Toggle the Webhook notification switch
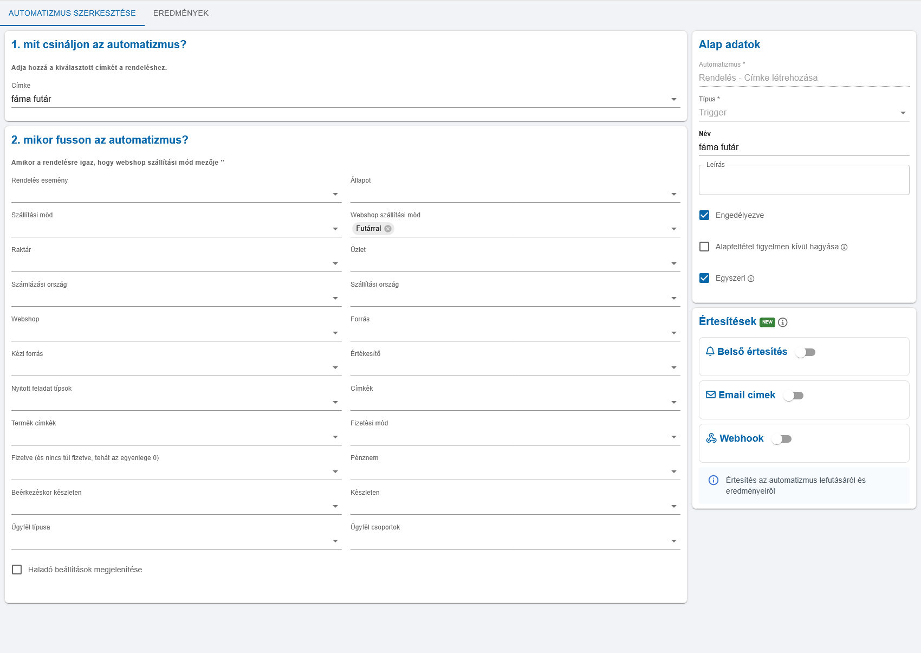This screenshot has height=653, width=921. coord(781,439)
